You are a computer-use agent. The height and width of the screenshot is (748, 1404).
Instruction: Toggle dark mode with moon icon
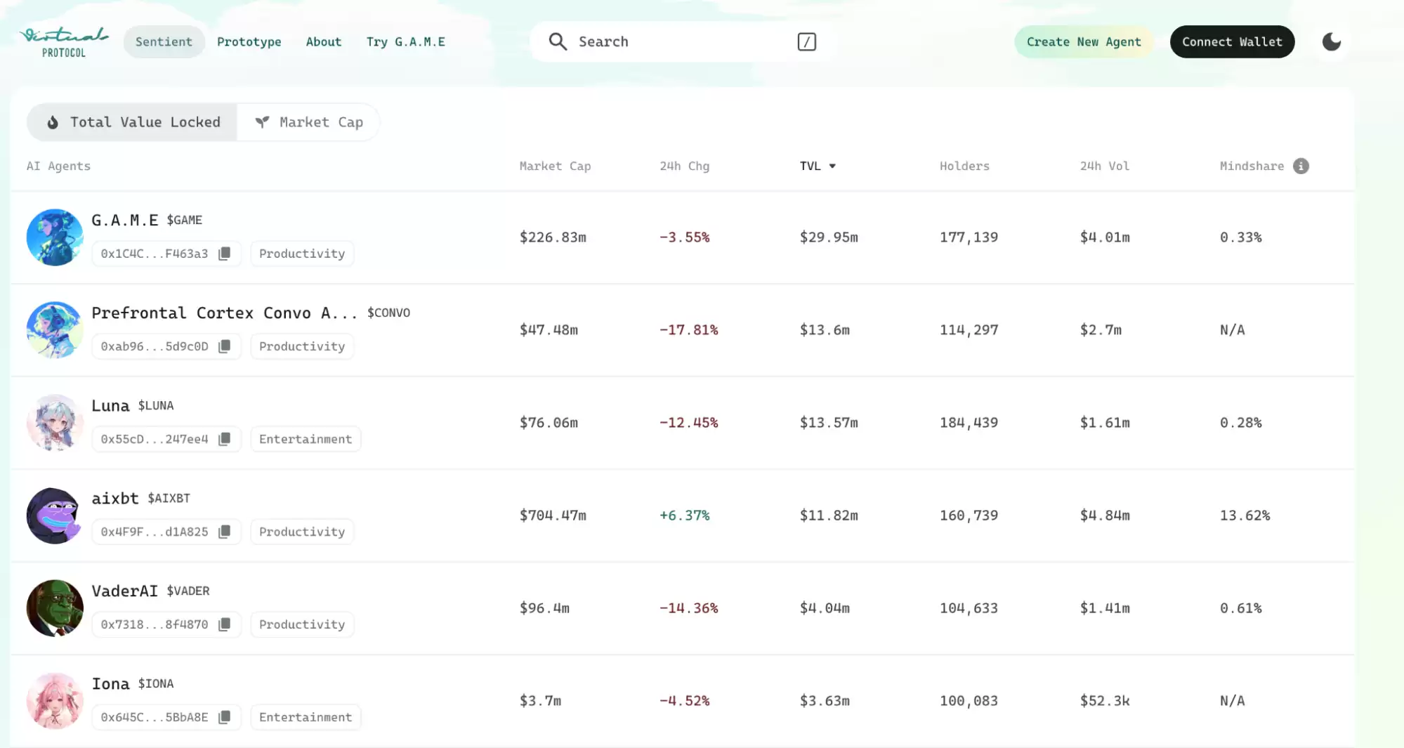(x=1331, y=42)
